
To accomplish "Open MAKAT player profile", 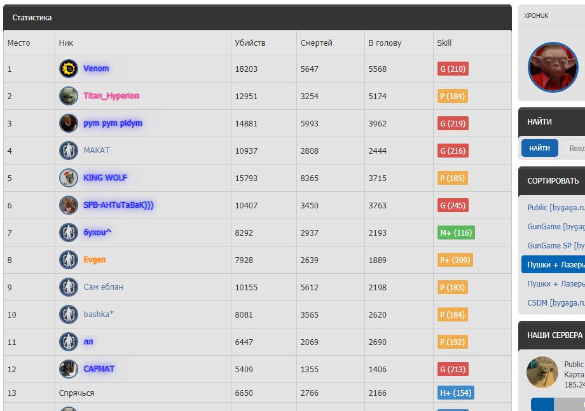I will point(97,151).
